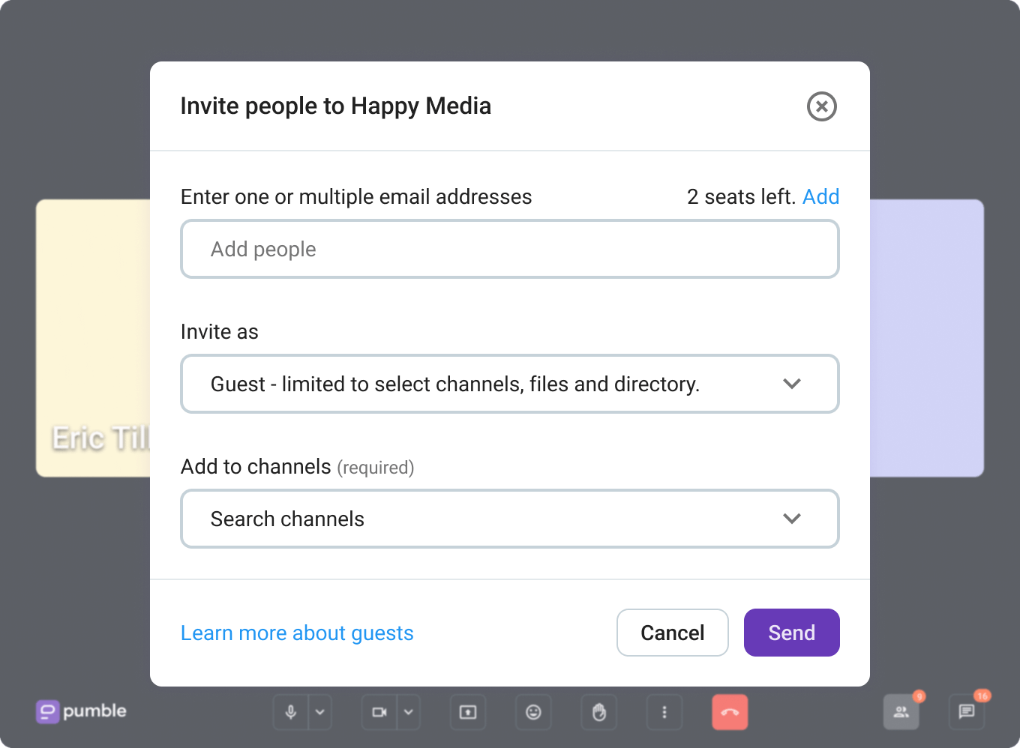Send the invitation
The height and width of the screenshot is (748, 1020).
coord(791,633)
